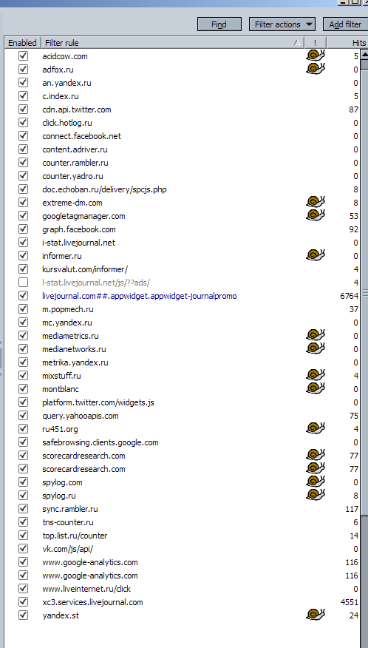Select the doc.echoban.ru/delivery/spcjs.php rule
The image size is (368, 648).
tap(104, 189)
